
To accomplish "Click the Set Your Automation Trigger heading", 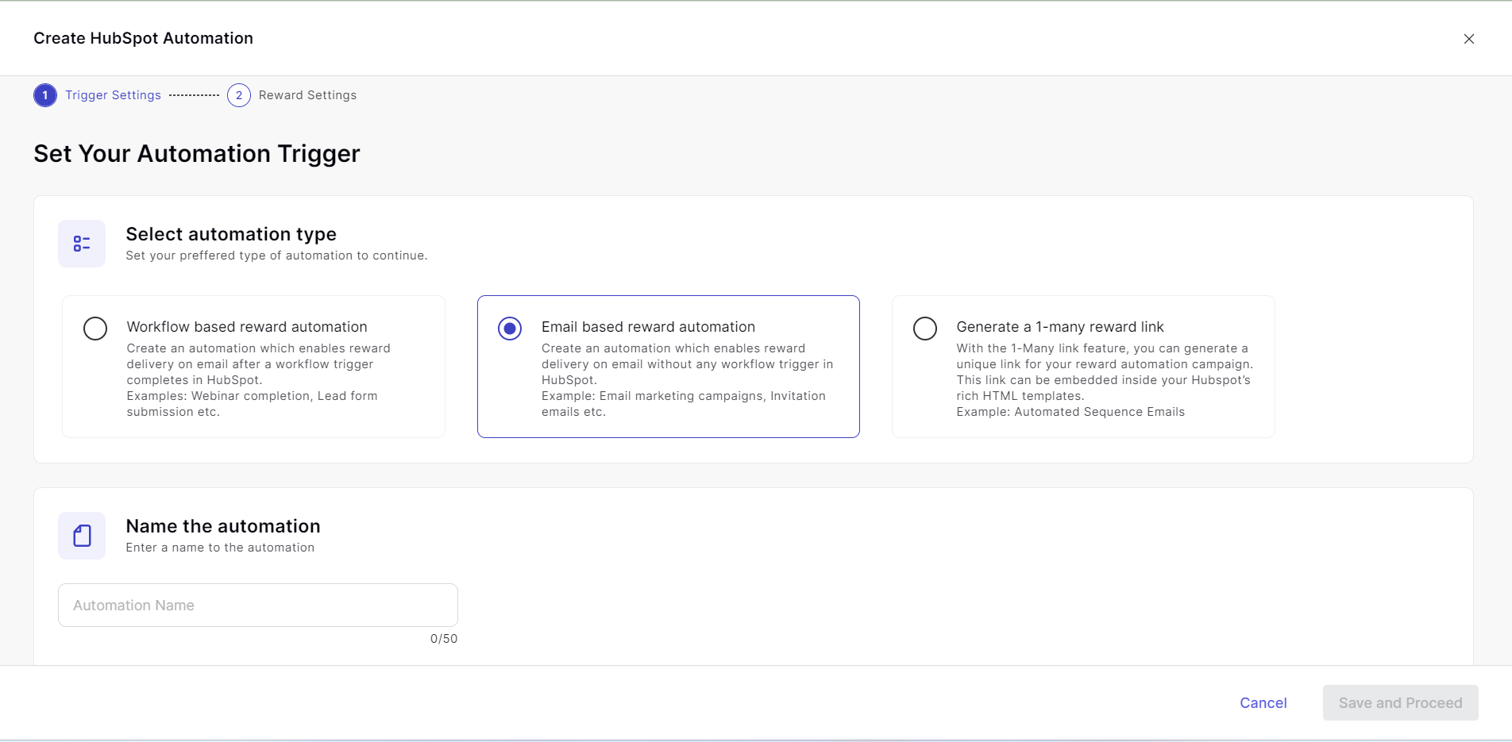I will (x=197, y=153).
